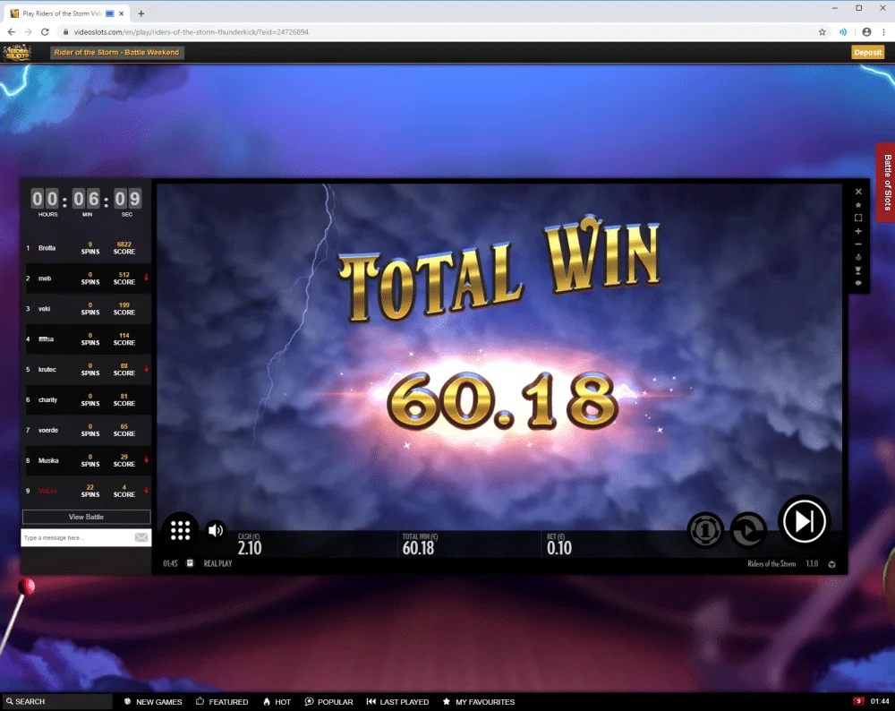Reload the browser page
The height and width of the screenshot is (711, 895).
45,32
